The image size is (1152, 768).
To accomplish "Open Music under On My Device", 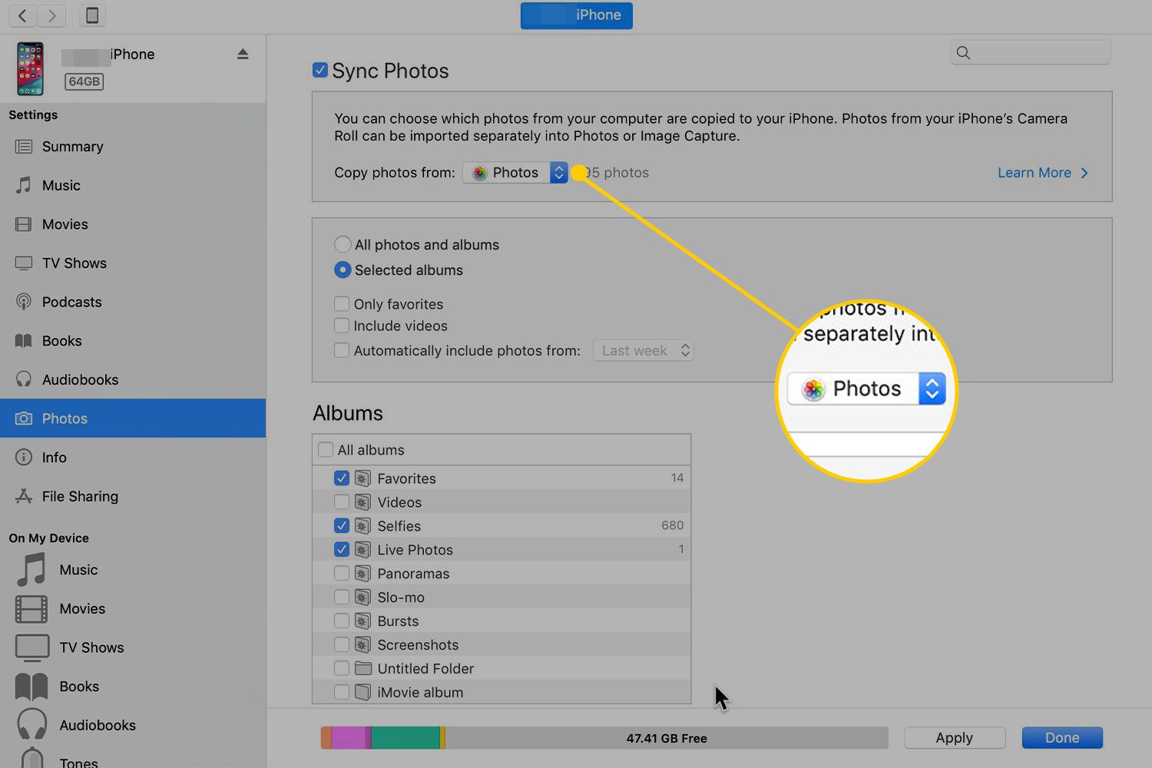I will pos(133,570).
